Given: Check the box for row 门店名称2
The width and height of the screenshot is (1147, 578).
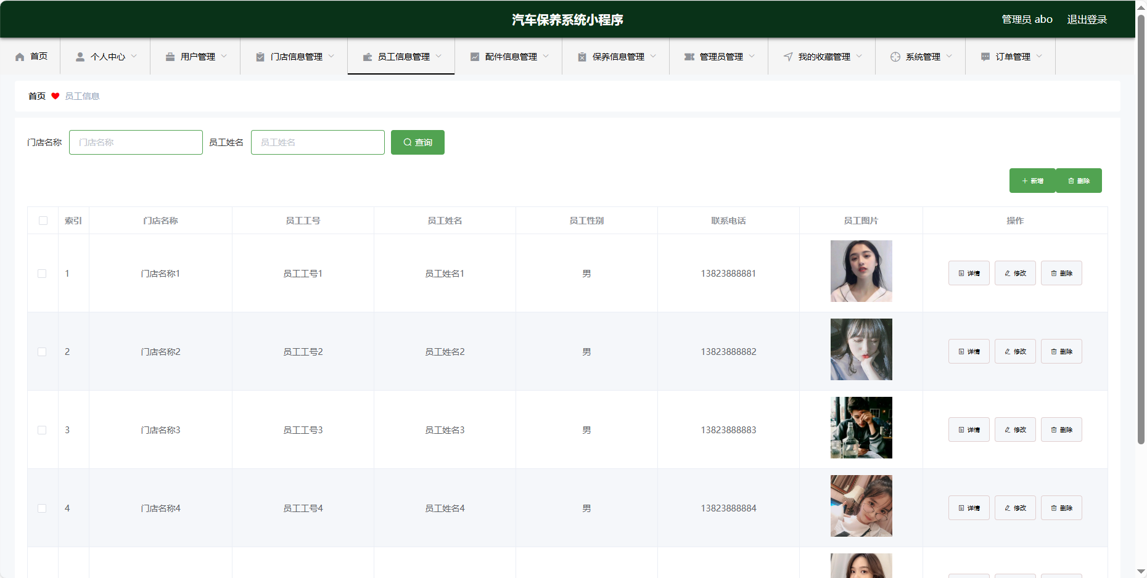Looking at the screenshot, I should pos(42,352).
